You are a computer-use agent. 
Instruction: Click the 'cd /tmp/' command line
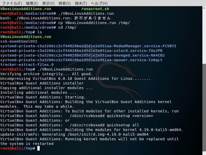pyautogui.click(x=67, y=27)
